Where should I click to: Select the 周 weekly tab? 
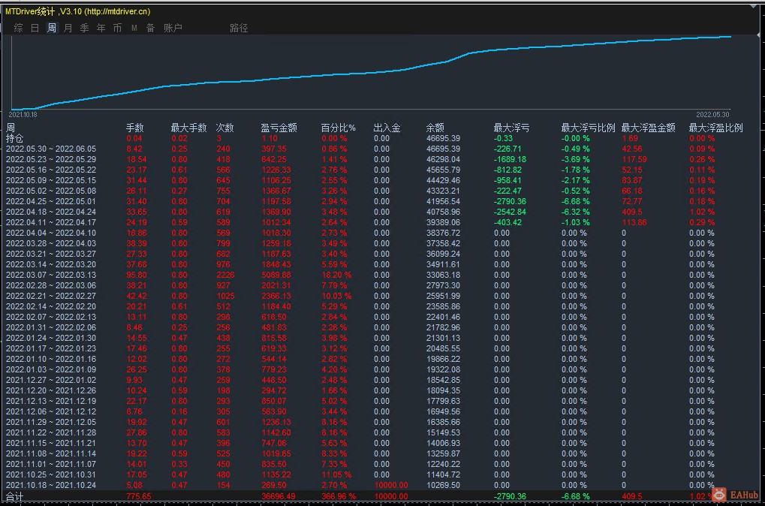pyautogui.click(x=52, y=28)
